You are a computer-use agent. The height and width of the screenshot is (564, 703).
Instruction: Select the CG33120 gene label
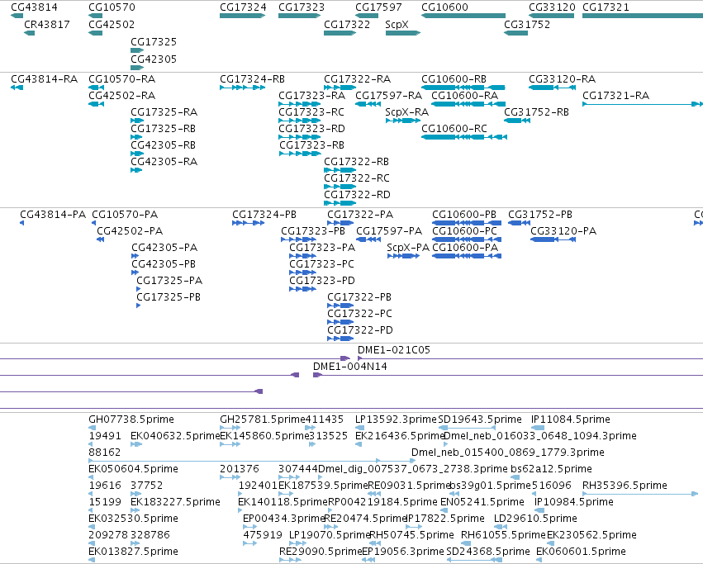point(552,7)
